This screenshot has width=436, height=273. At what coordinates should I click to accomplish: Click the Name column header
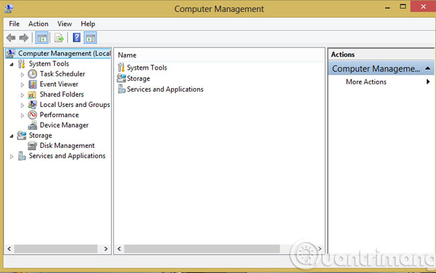pyautogui.click(x=127, y=56)
